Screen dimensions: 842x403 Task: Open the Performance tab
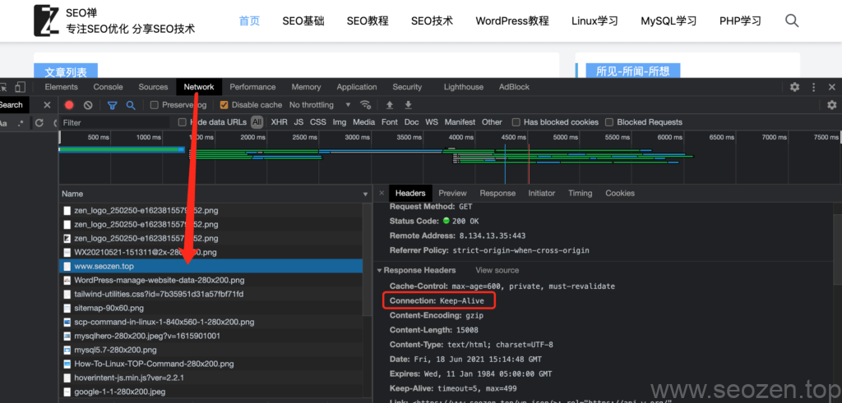tap(252, 87)
